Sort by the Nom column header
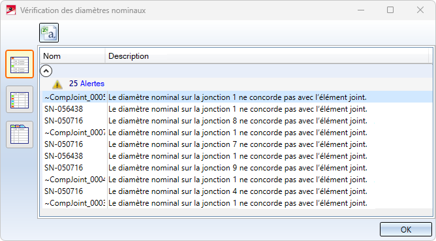This screenshot has width=436, height=241. coord(72,56)
